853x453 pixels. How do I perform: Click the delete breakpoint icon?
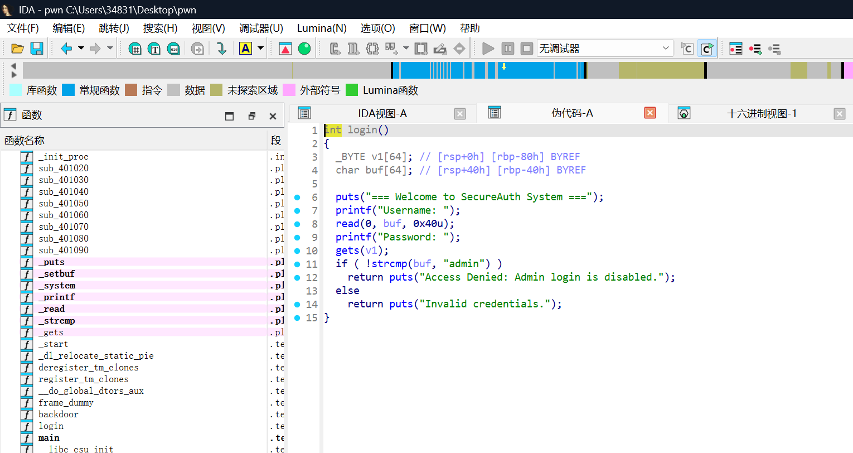pos(774,49)
